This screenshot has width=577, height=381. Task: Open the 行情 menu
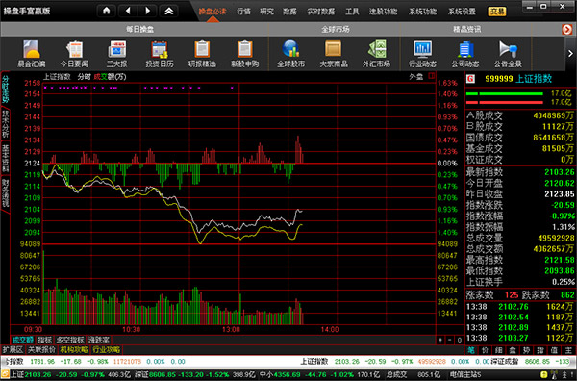point(243,12)
